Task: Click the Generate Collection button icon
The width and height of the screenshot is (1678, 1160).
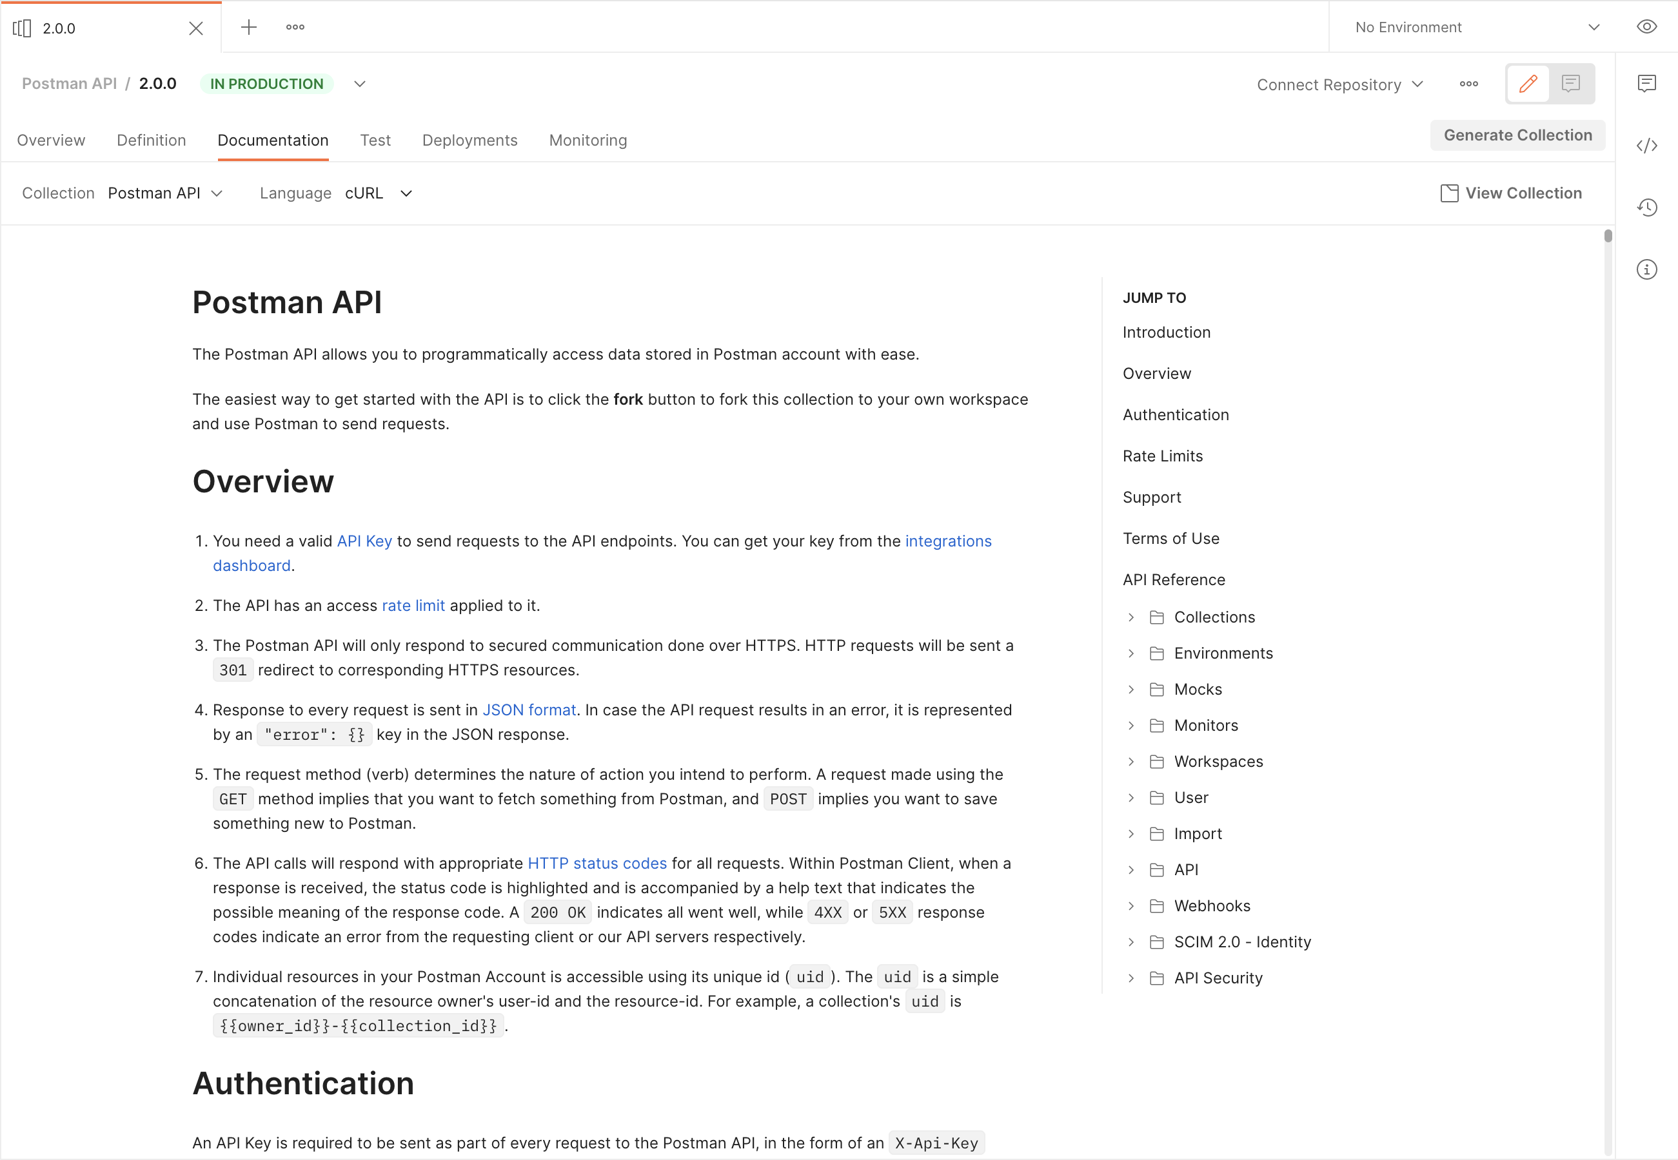Action: (x=1519, y=135)
